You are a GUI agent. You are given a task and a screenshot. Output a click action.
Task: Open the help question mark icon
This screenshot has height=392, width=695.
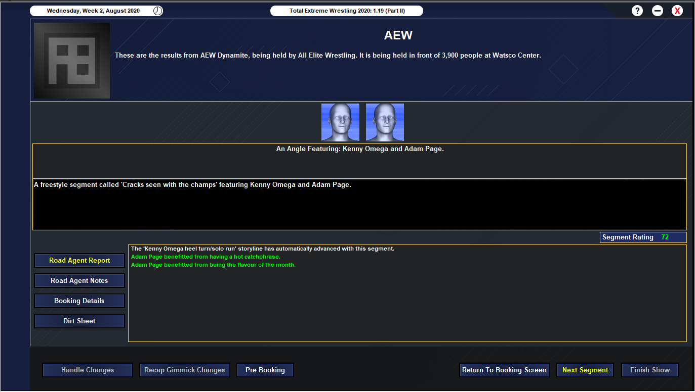(x=637, y=11)
